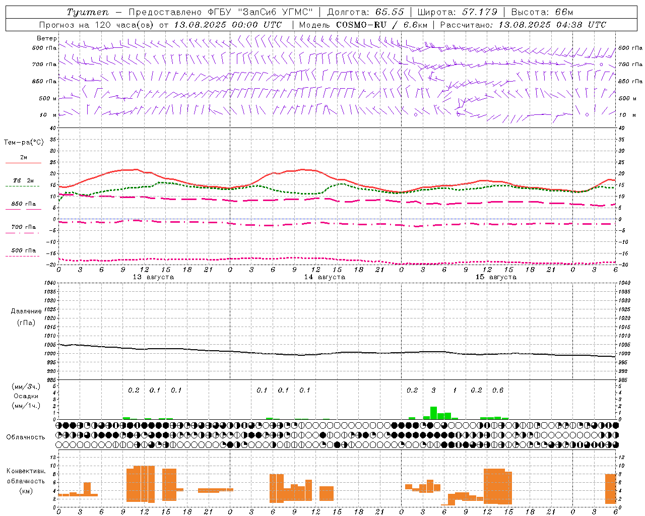Select the 'Предоставлено ФГБУ "ЗапСиб УГМС"' provider text

coord(220,12)
